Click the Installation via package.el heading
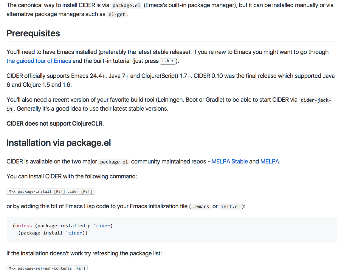341x270 pixels. 58,143
